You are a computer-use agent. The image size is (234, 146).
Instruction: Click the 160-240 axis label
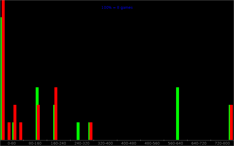(58, 143)
